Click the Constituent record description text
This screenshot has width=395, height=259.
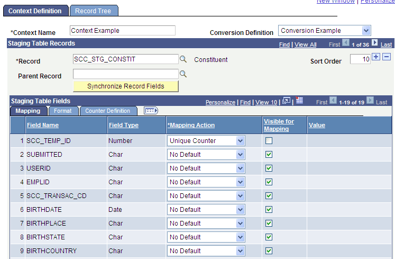pos(211,59)
